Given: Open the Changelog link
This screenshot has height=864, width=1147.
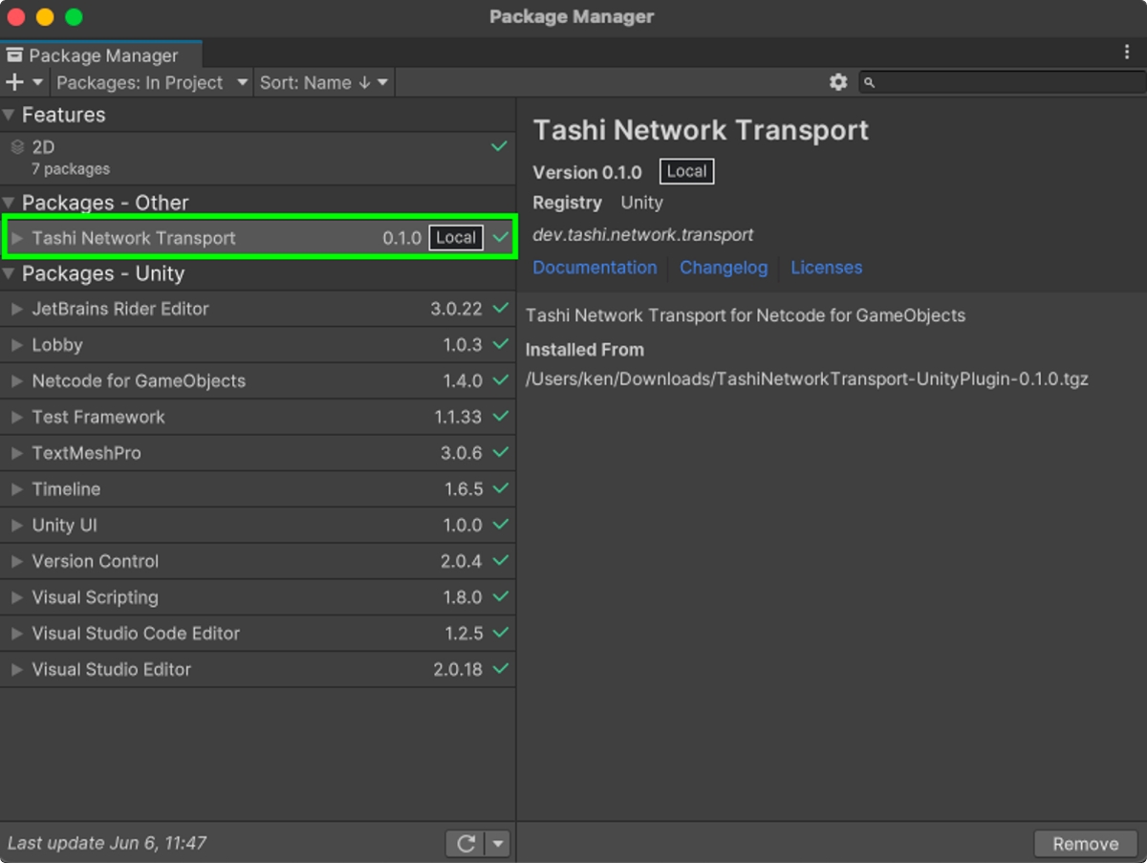Looking at the screenshot, I should point(724,268).
